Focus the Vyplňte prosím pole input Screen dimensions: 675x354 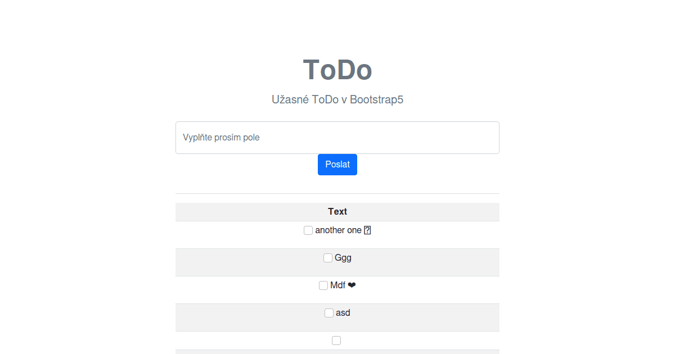(337, 138)
